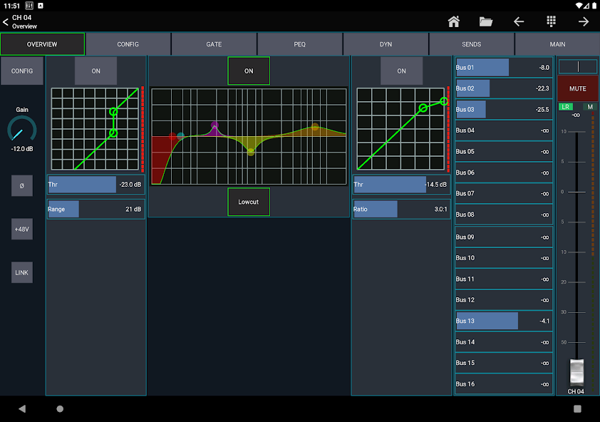This screenshot has width=600, height=422.
Task: Click the Bus 10 send row
Action: coord(504,258)
